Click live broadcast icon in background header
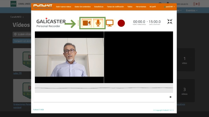This screenshot has width=209, height=117. pos(196,4)
